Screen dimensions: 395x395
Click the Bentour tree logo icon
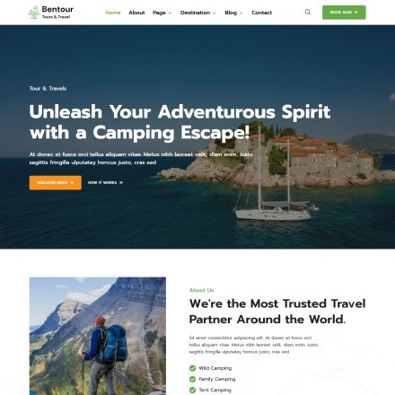34,13
